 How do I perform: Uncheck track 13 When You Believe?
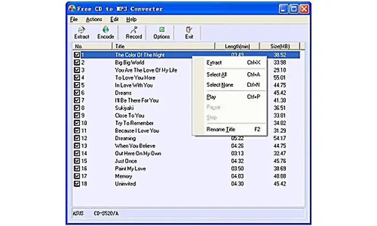coord(77,146)
